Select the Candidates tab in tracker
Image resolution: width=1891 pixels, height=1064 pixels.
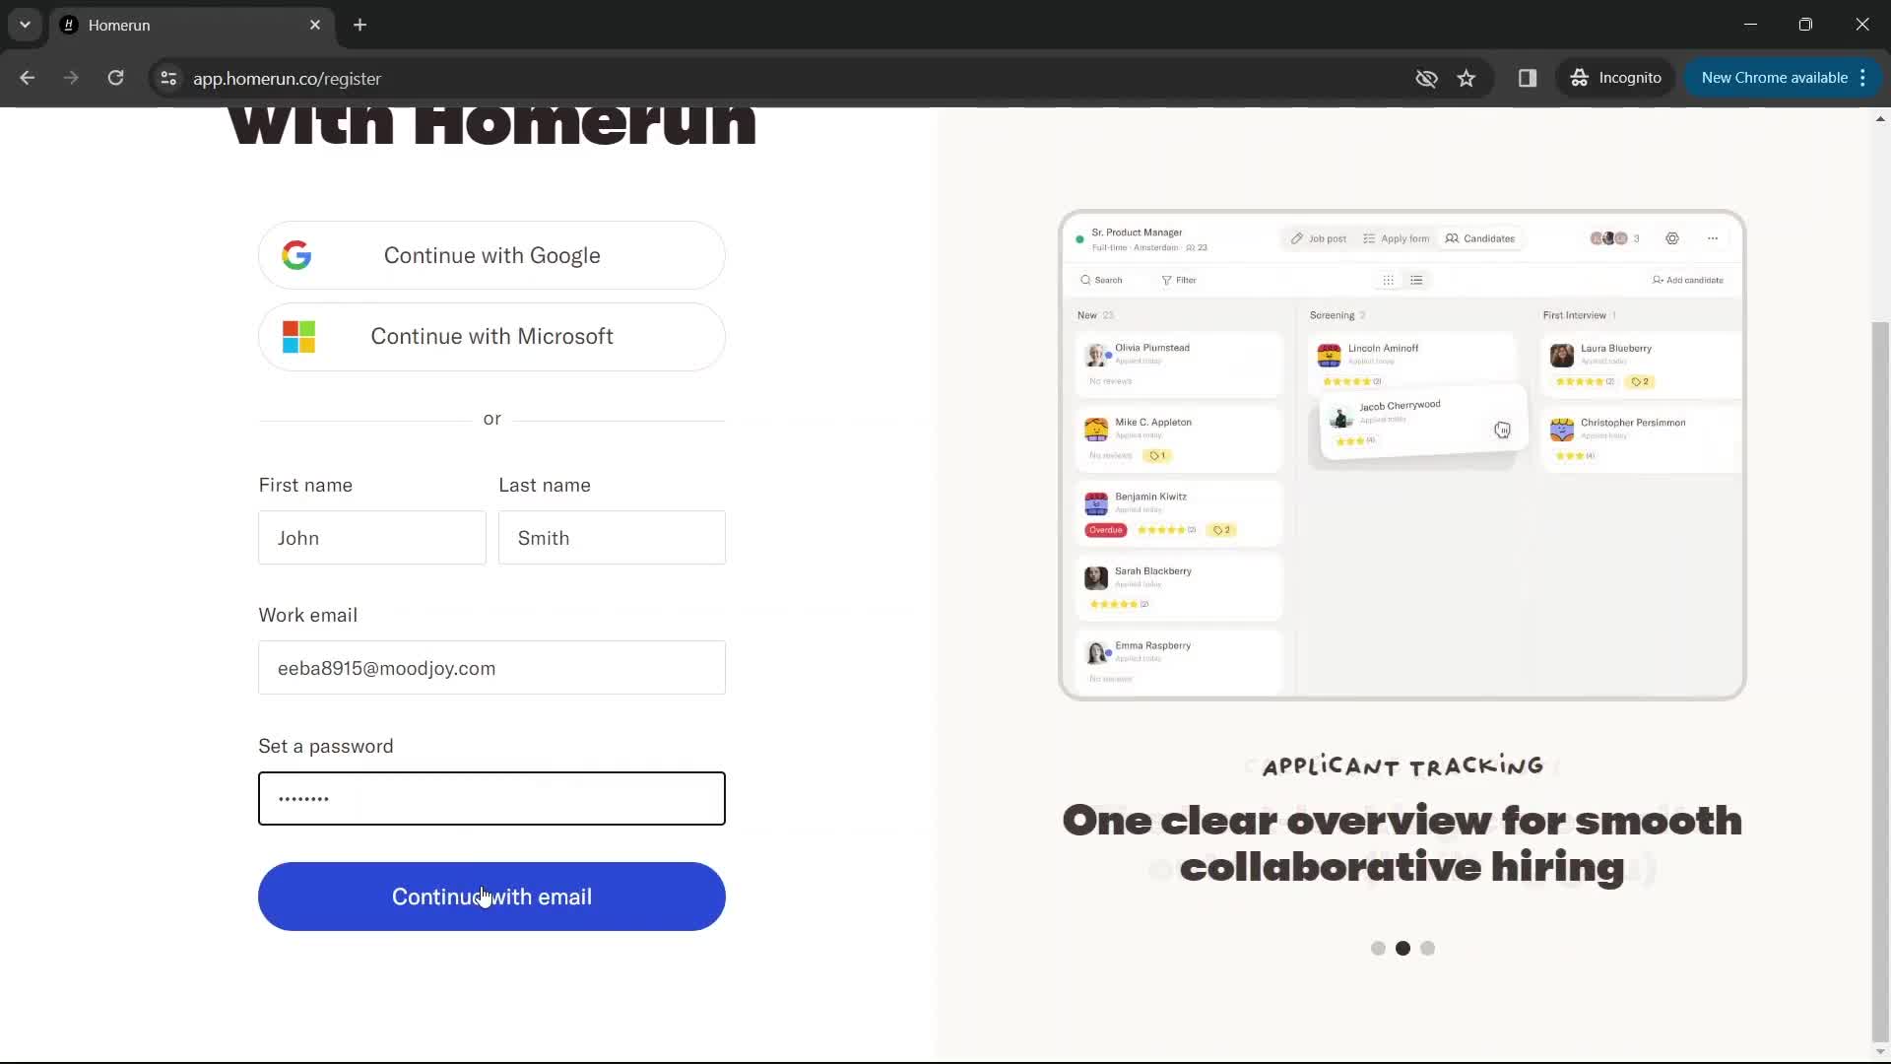[1480, 237]
